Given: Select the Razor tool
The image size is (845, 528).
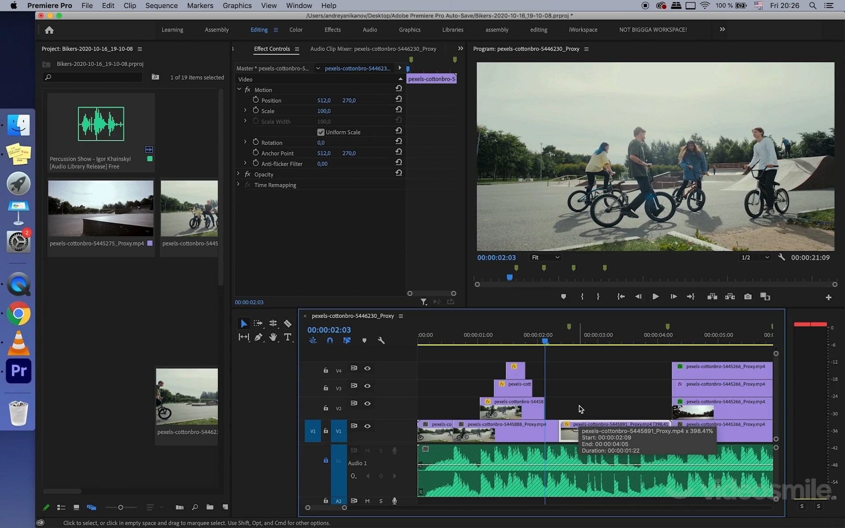Looking at the screenshot, I should coord(288,323).
